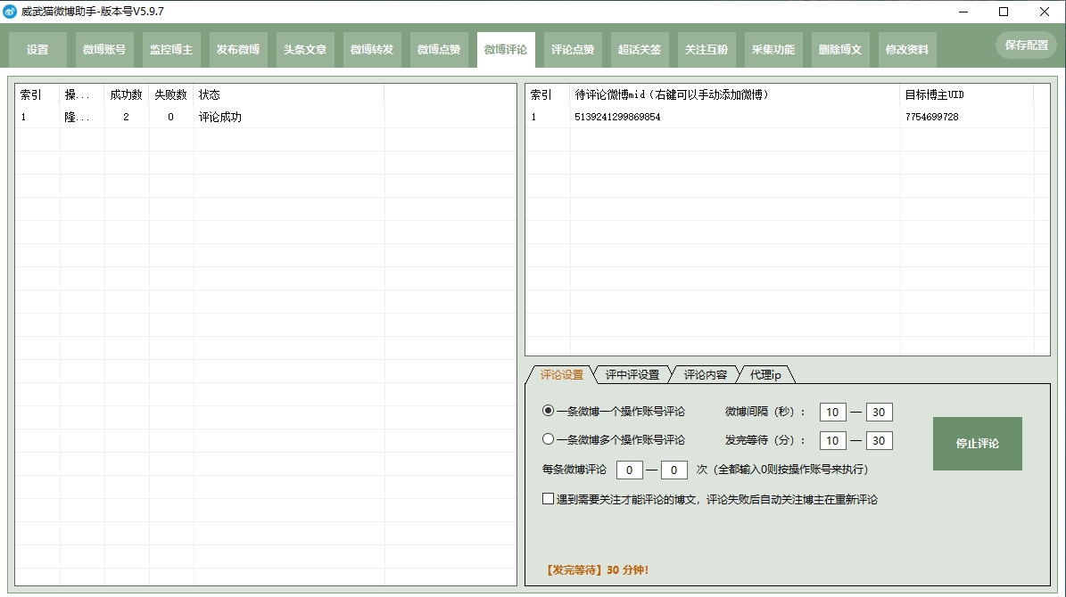Click the 保存配置 button

click(1027, 45)
